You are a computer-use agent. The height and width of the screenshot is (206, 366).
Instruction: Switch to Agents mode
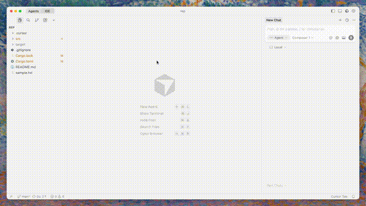coord(34,11)
